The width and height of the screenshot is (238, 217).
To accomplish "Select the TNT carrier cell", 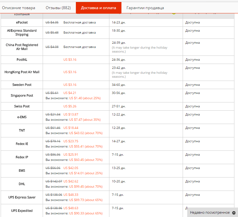I will 22,131.
